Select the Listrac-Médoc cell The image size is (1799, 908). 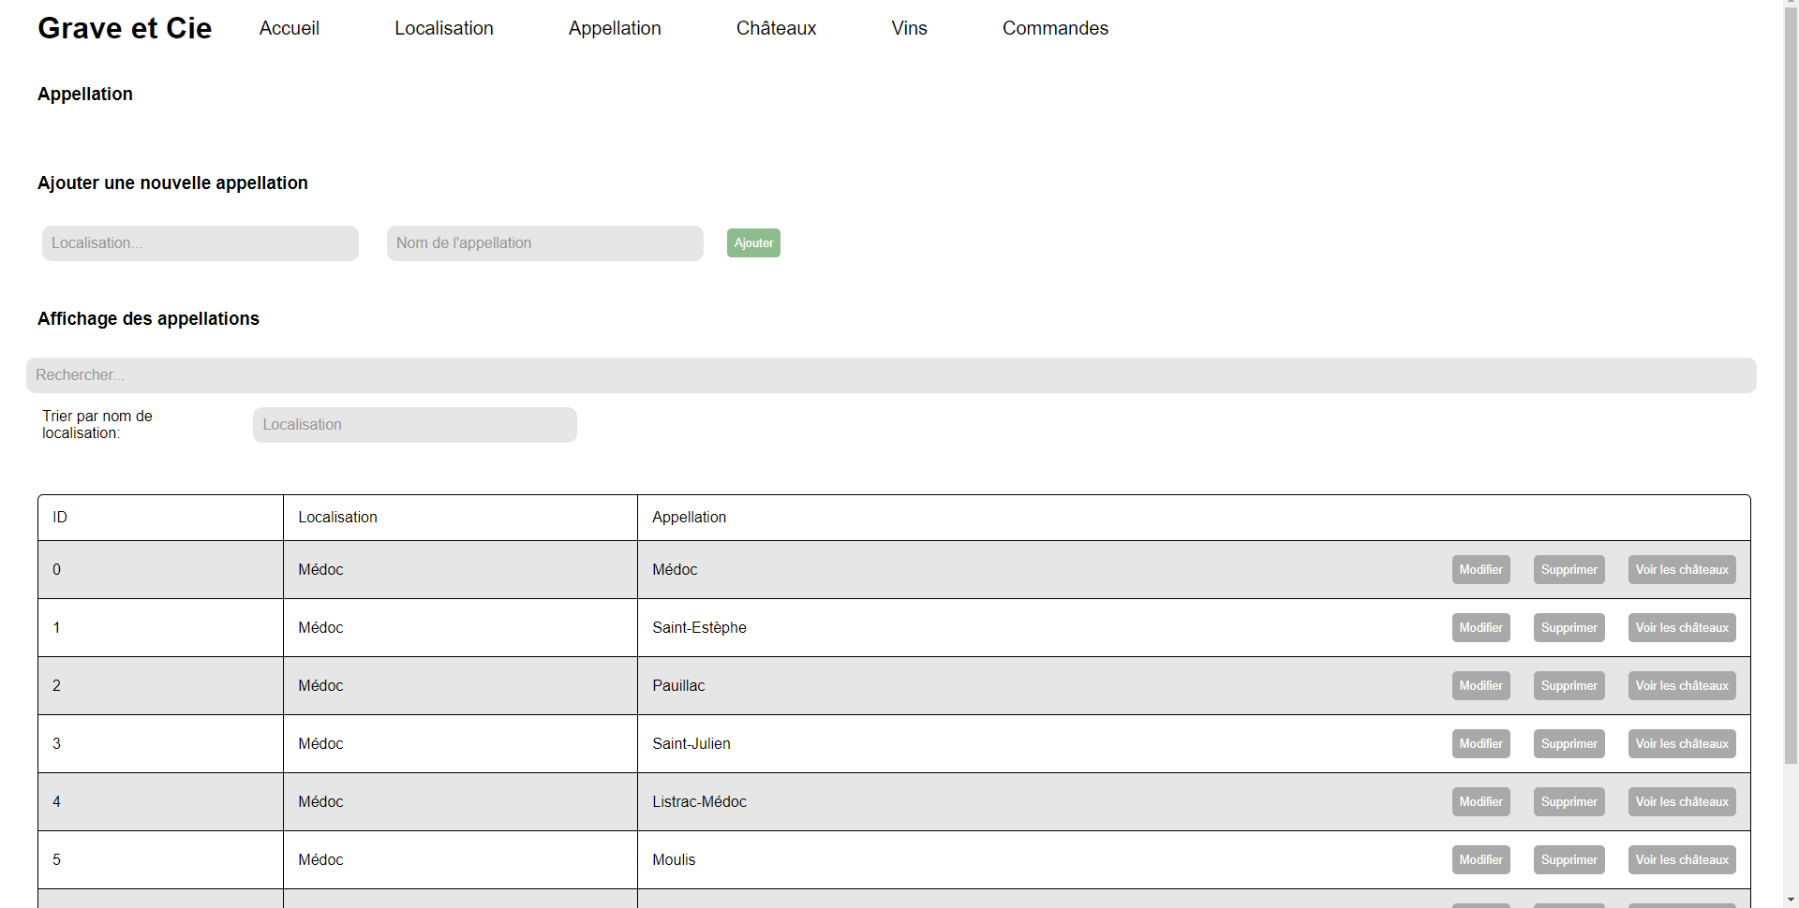click(x=699, y=802)
